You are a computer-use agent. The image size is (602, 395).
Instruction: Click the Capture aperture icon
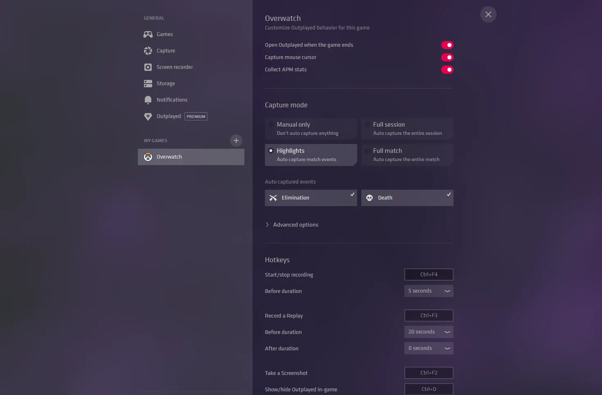tap(148, 51)
